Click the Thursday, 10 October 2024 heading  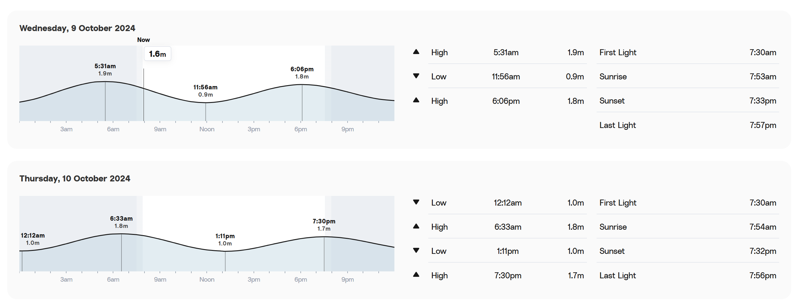[x=75, y=179]
